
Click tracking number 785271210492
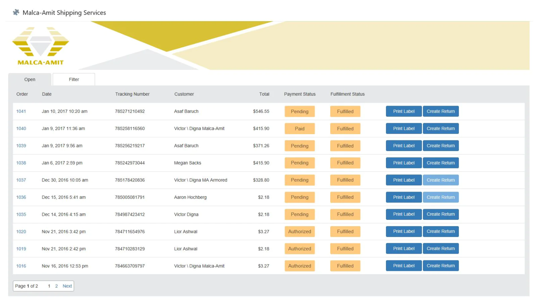pyautogui.click(x=130, y=111)
